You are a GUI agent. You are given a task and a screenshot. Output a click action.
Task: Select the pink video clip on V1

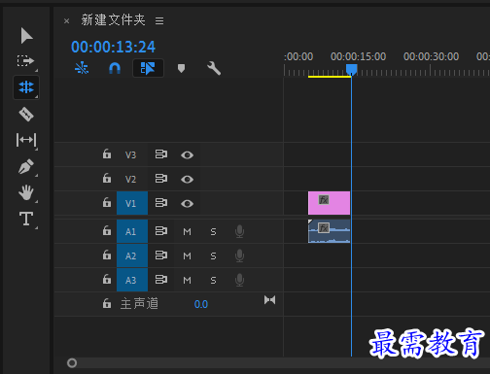pos(329,203)
